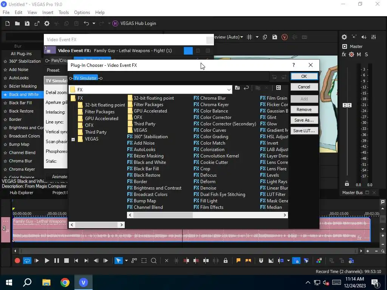Open Windows Start menu
Viewport: 387px width, 290px height.
pos(9,282)
